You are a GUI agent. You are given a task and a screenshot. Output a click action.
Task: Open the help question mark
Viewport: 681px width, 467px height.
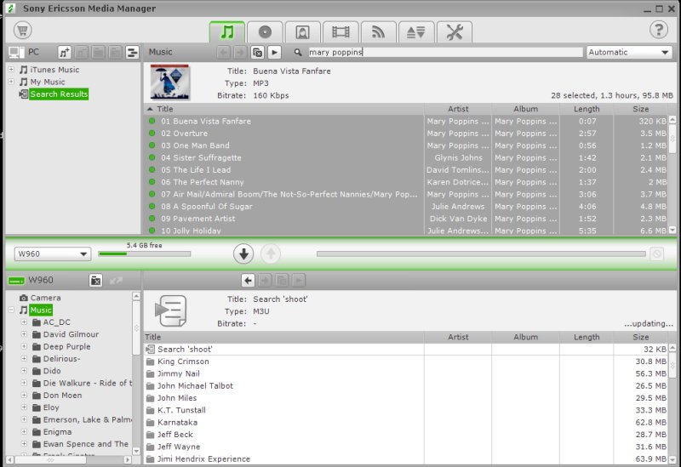coord(658,30)
